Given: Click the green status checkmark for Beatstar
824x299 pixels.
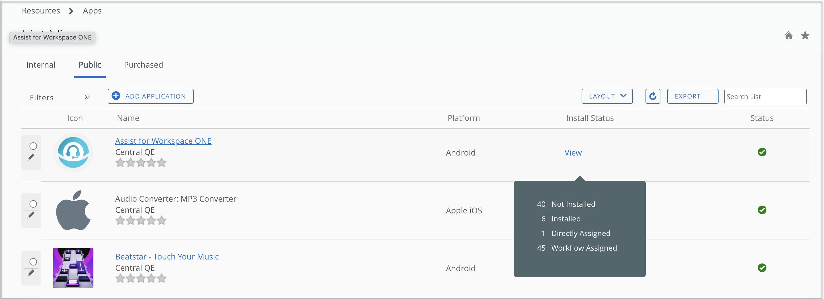Looking at the screenshot, I should point(762,268).
